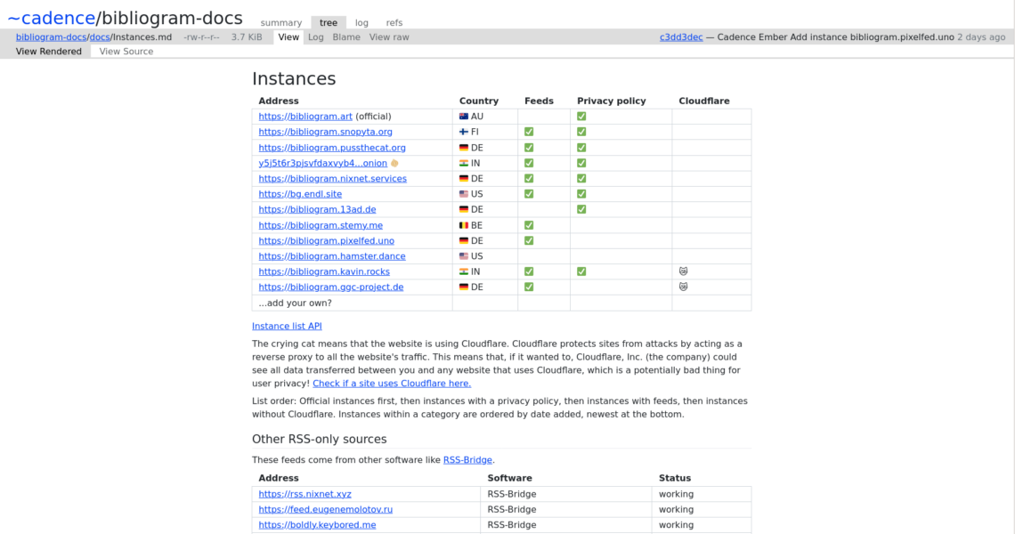1015x534 pixels.
Task: Go to the ~cadence user profile link
Action: click(49, 18)
